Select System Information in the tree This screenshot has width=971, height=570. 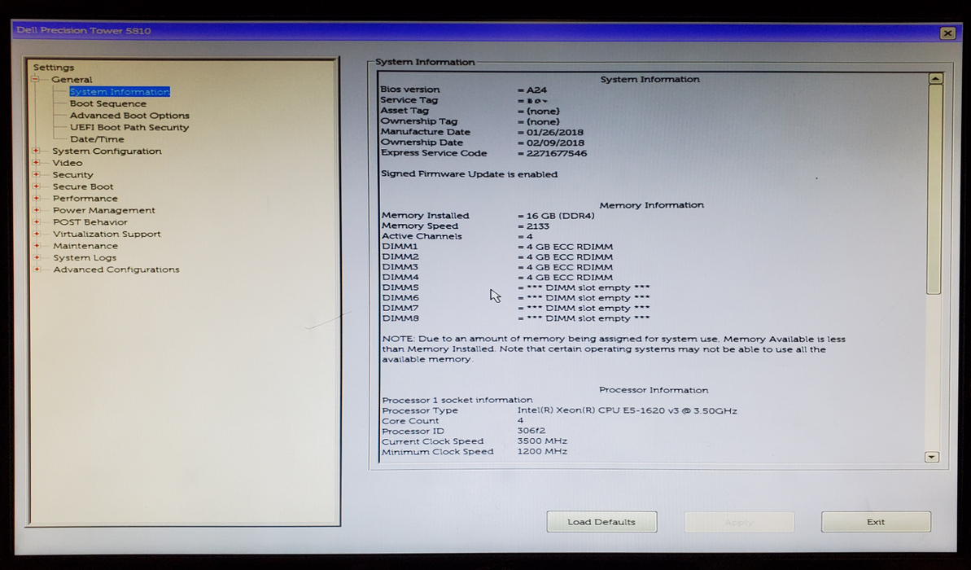pos(120,92)
